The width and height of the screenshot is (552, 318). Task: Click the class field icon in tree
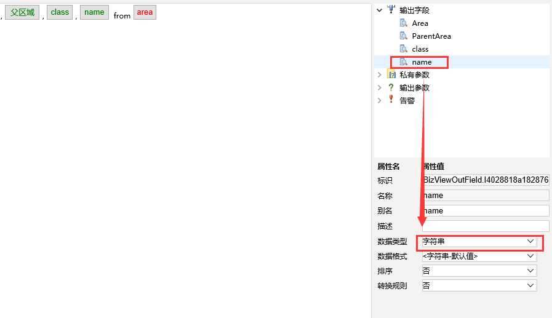point(404,49)
